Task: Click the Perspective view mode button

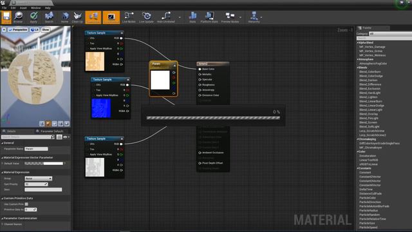Action: [x=18, y=30]
